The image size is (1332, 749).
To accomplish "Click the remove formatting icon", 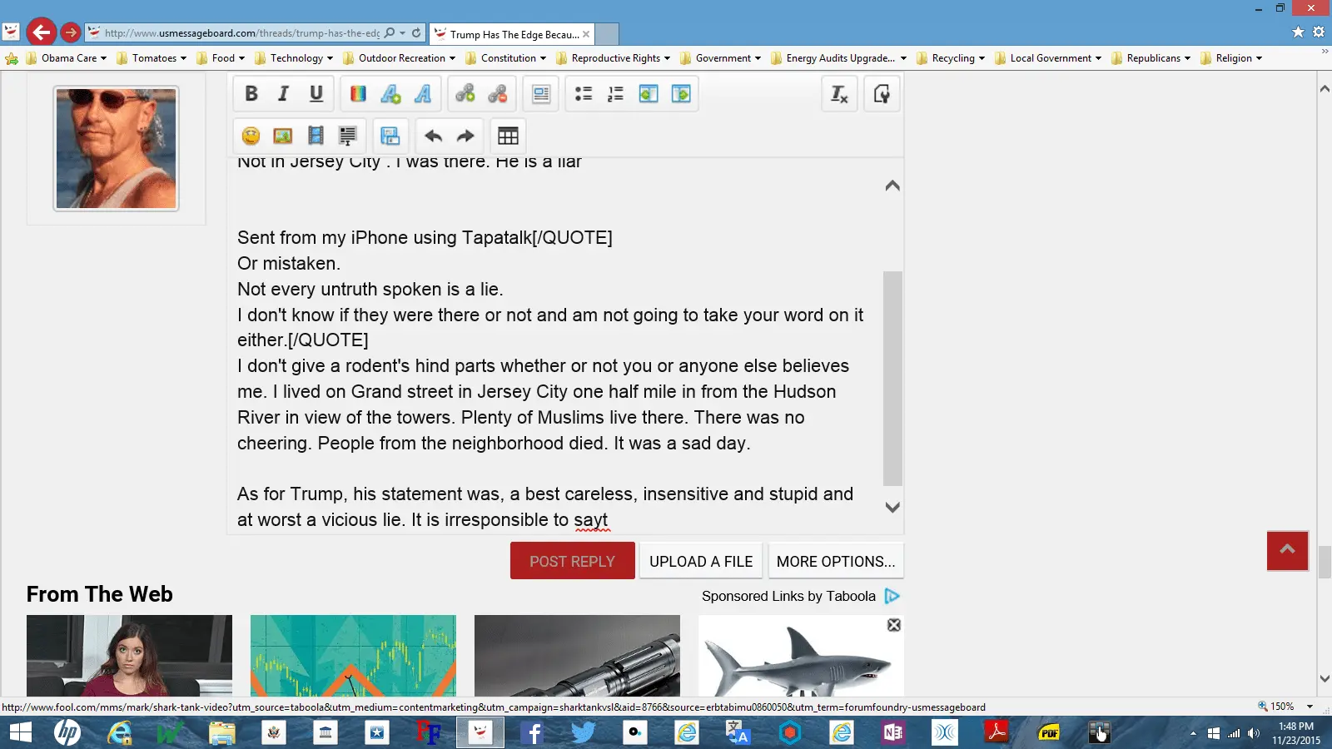I will pyautogui.click(x=839, y=94).
